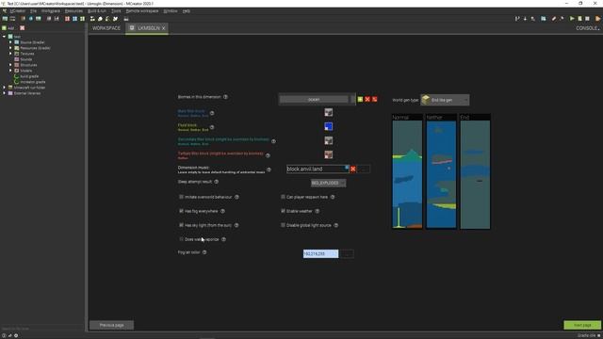Open help for Fluid block
The height and width of the screenshot is (339, 603).
pyautogui.click(x=212, y=127)
